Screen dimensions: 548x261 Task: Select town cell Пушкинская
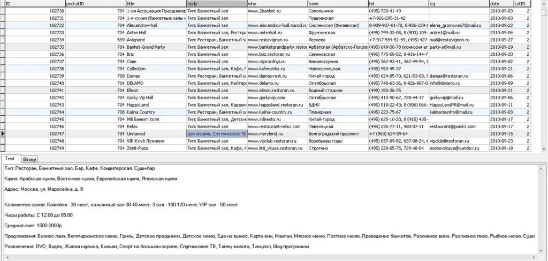(x=338, y=18)
